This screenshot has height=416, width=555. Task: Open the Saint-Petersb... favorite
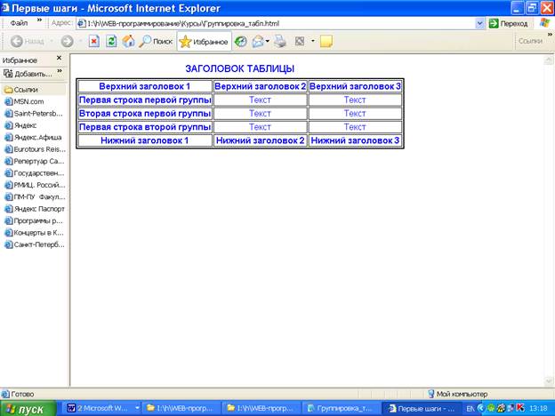pos(34,114)
